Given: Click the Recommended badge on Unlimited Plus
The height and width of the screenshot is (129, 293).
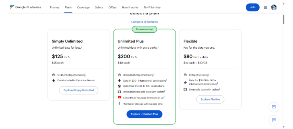Looking at the screenshot, I should (144, 29).
